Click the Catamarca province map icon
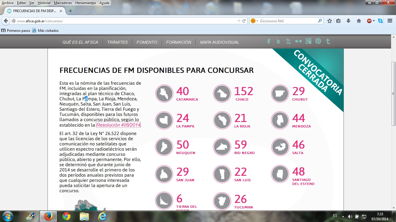This screenshot has width=396, height=222. click(164, 93)
